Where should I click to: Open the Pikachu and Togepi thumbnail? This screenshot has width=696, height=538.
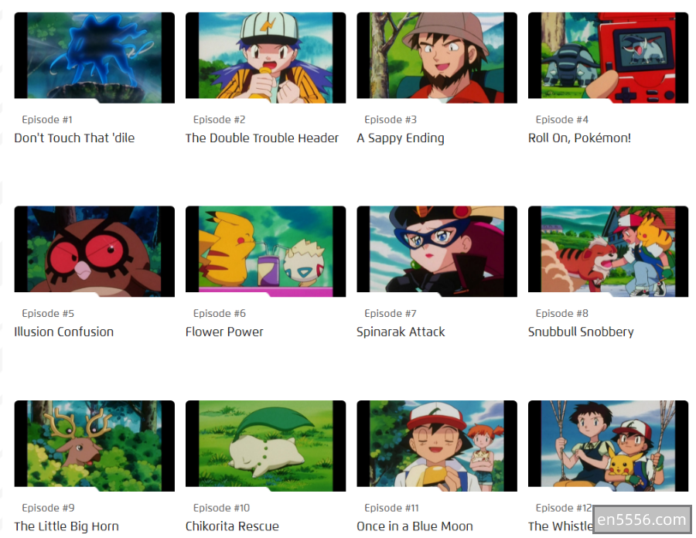pos(265,251)
